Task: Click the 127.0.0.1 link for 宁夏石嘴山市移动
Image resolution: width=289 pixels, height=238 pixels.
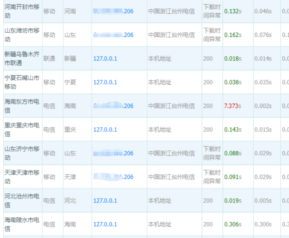Action: pyautogui.click(x=105, y=82)
